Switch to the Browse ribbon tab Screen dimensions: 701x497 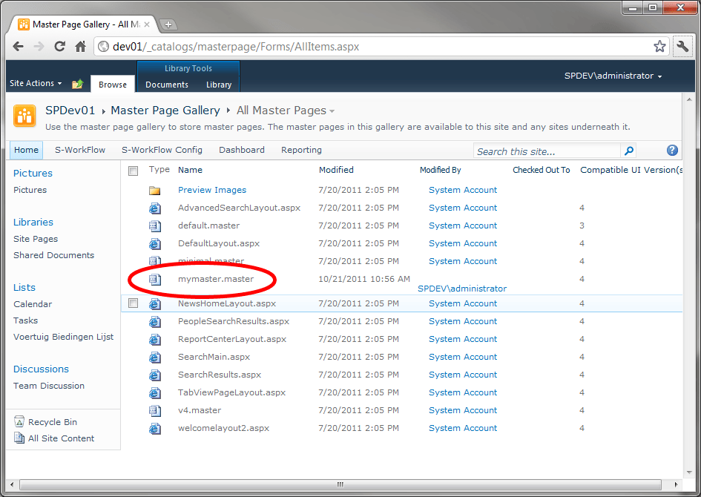[113, 85]
